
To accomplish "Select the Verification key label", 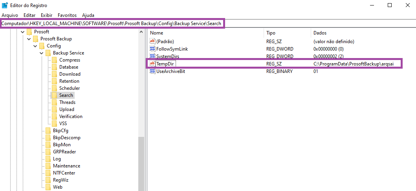I will [71, 116].
